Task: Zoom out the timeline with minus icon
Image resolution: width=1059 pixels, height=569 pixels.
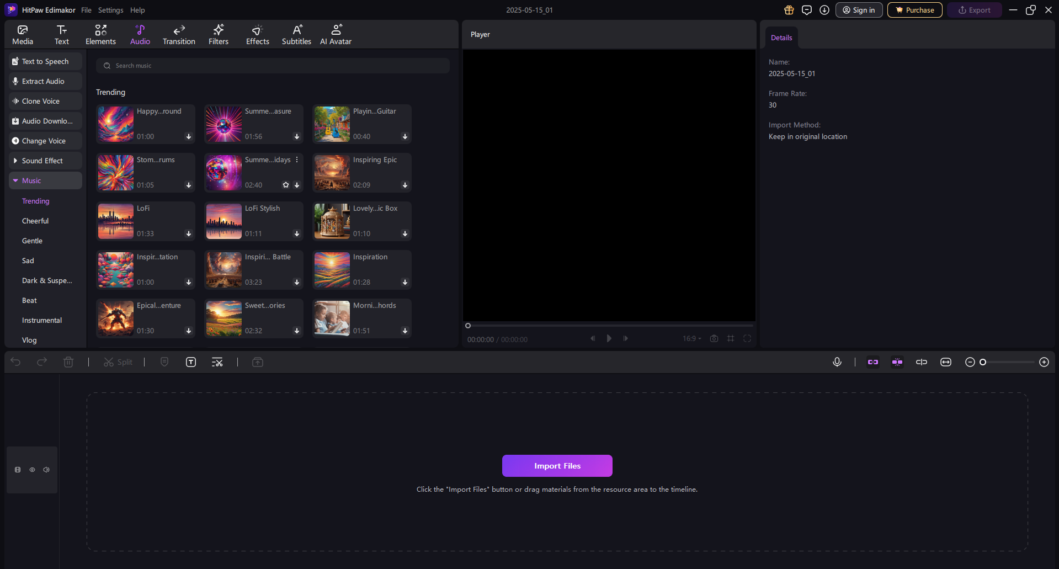Action: point(970,362)
